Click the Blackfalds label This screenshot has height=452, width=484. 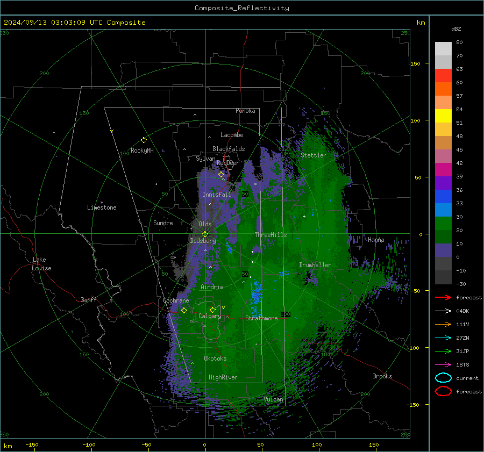(229, 149)
